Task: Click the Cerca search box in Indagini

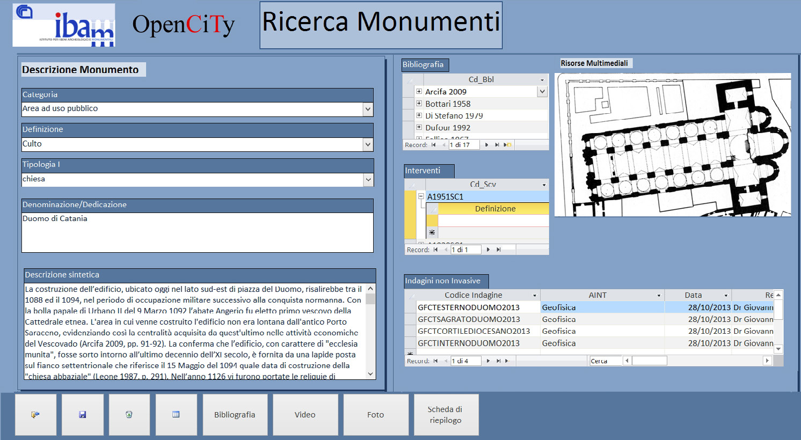Action: pyautogui.click(x=606, y=361)
